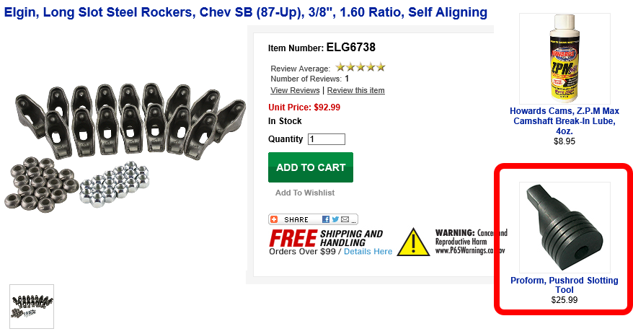
Task: Click the Proform Pushrod Slotting Tool image
Action: pos(565,227)
